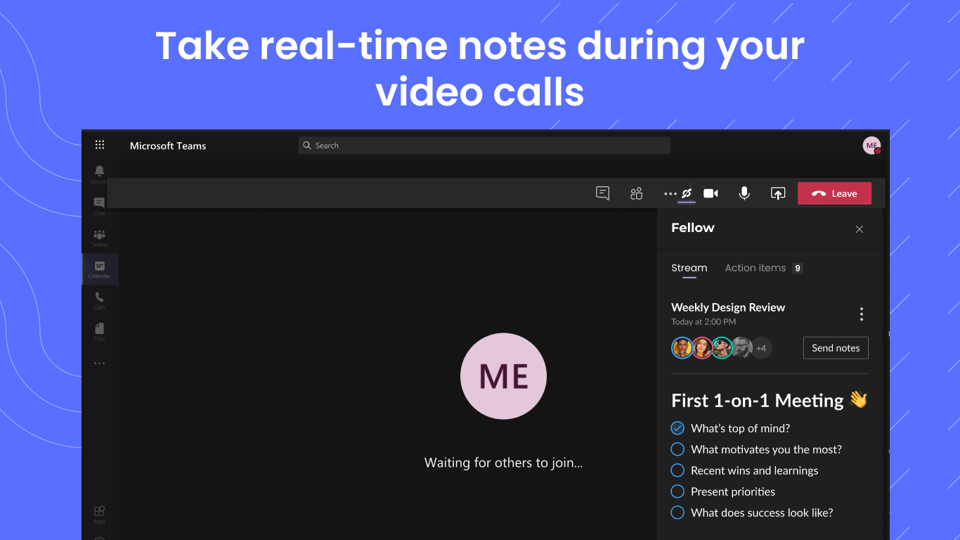Viewport: 960px width, 540px height.
Task: Check "Present priorities" item
Action: click(677, 491)
